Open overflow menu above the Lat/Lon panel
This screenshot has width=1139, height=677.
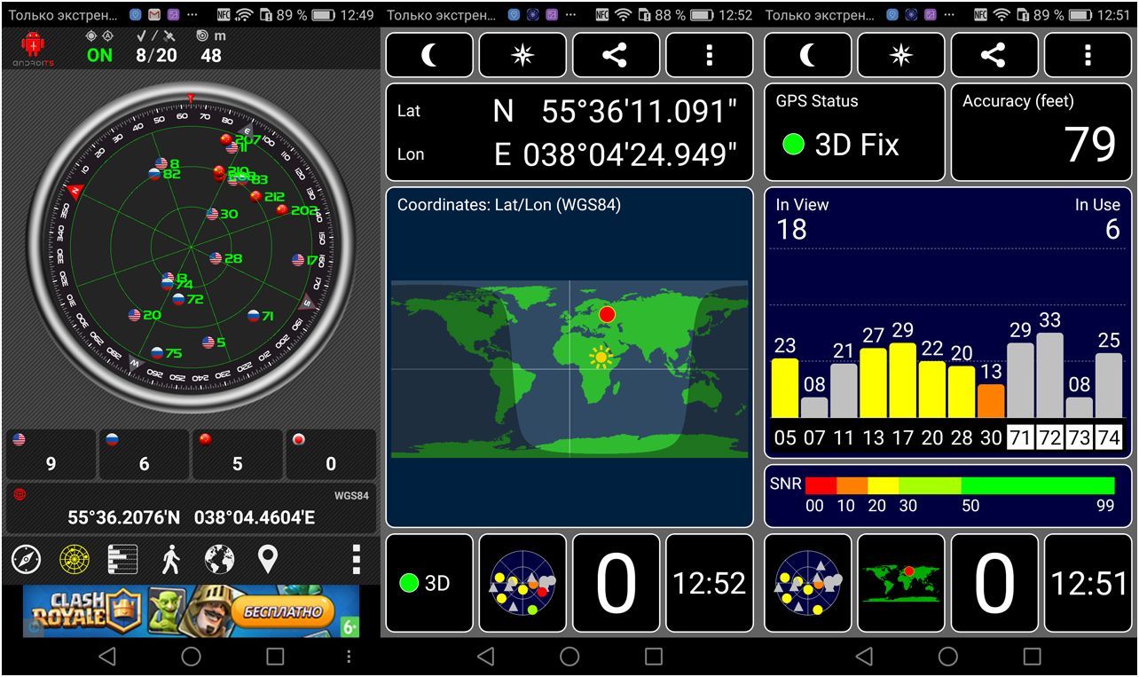pos(709,55)
